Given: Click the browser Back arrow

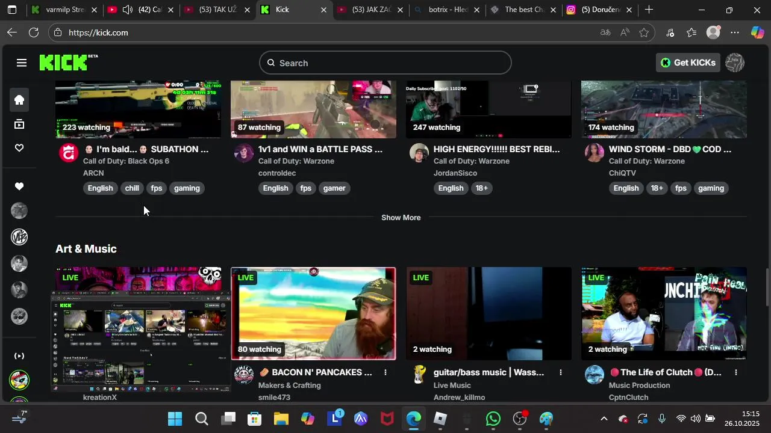Looking at the screenshot, I should click(x=12, y=32).
